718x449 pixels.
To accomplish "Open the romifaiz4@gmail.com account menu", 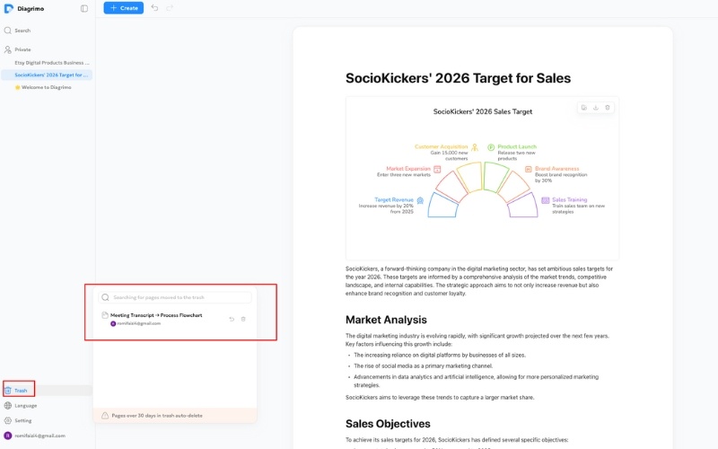I will click(x=40, y=436).
